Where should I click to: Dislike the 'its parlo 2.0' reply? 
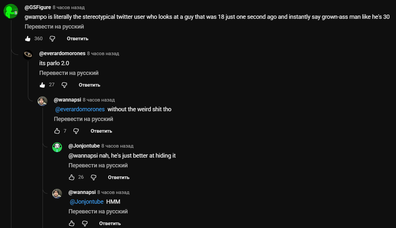(x=64, y=85)
